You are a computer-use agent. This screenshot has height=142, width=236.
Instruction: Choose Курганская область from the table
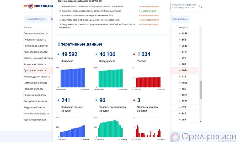coord(35,120)
